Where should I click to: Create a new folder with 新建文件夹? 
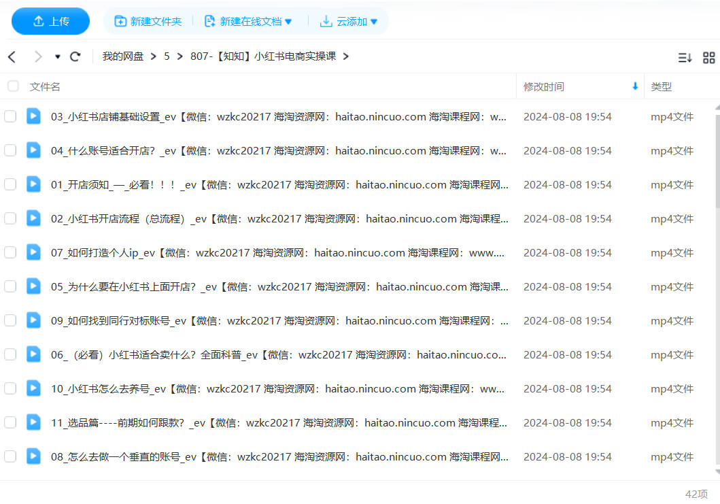[x=148, y=21]
